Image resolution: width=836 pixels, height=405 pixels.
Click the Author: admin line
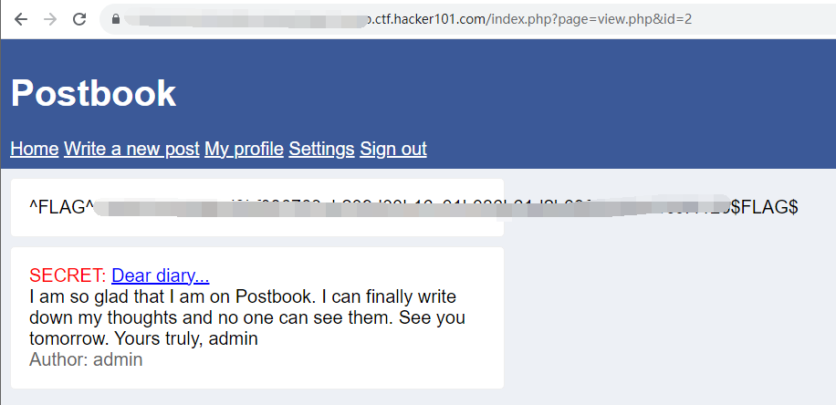86,359
